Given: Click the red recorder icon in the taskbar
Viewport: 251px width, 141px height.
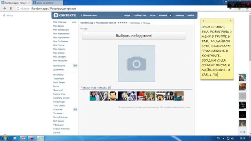Looking at the screenshot, I should 32,138.
